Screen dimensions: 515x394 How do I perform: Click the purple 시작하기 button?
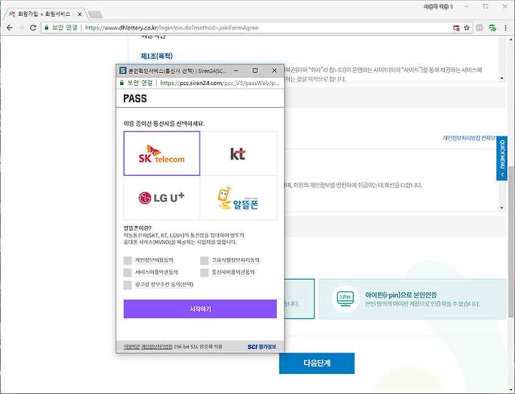(200, 309)
